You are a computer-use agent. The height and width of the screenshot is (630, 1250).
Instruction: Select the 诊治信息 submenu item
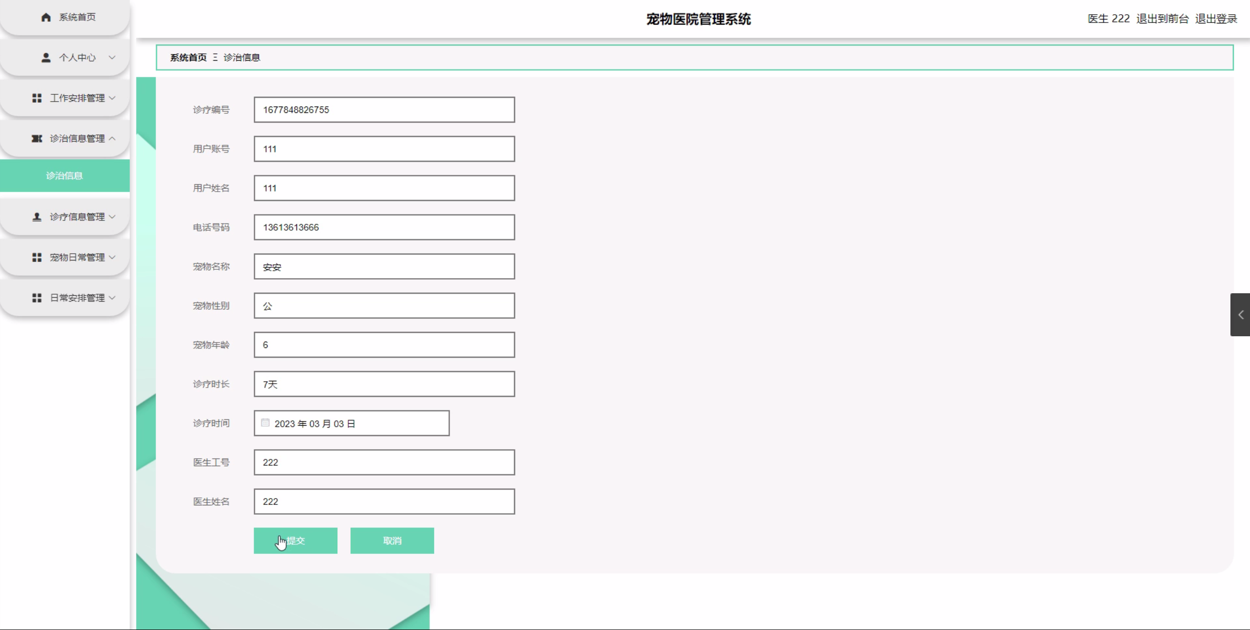tap(65, 175)
